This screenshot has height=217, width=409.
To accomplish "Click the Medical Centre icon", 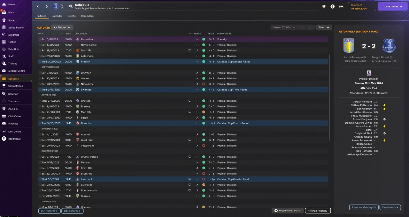I will coord(4,71).
